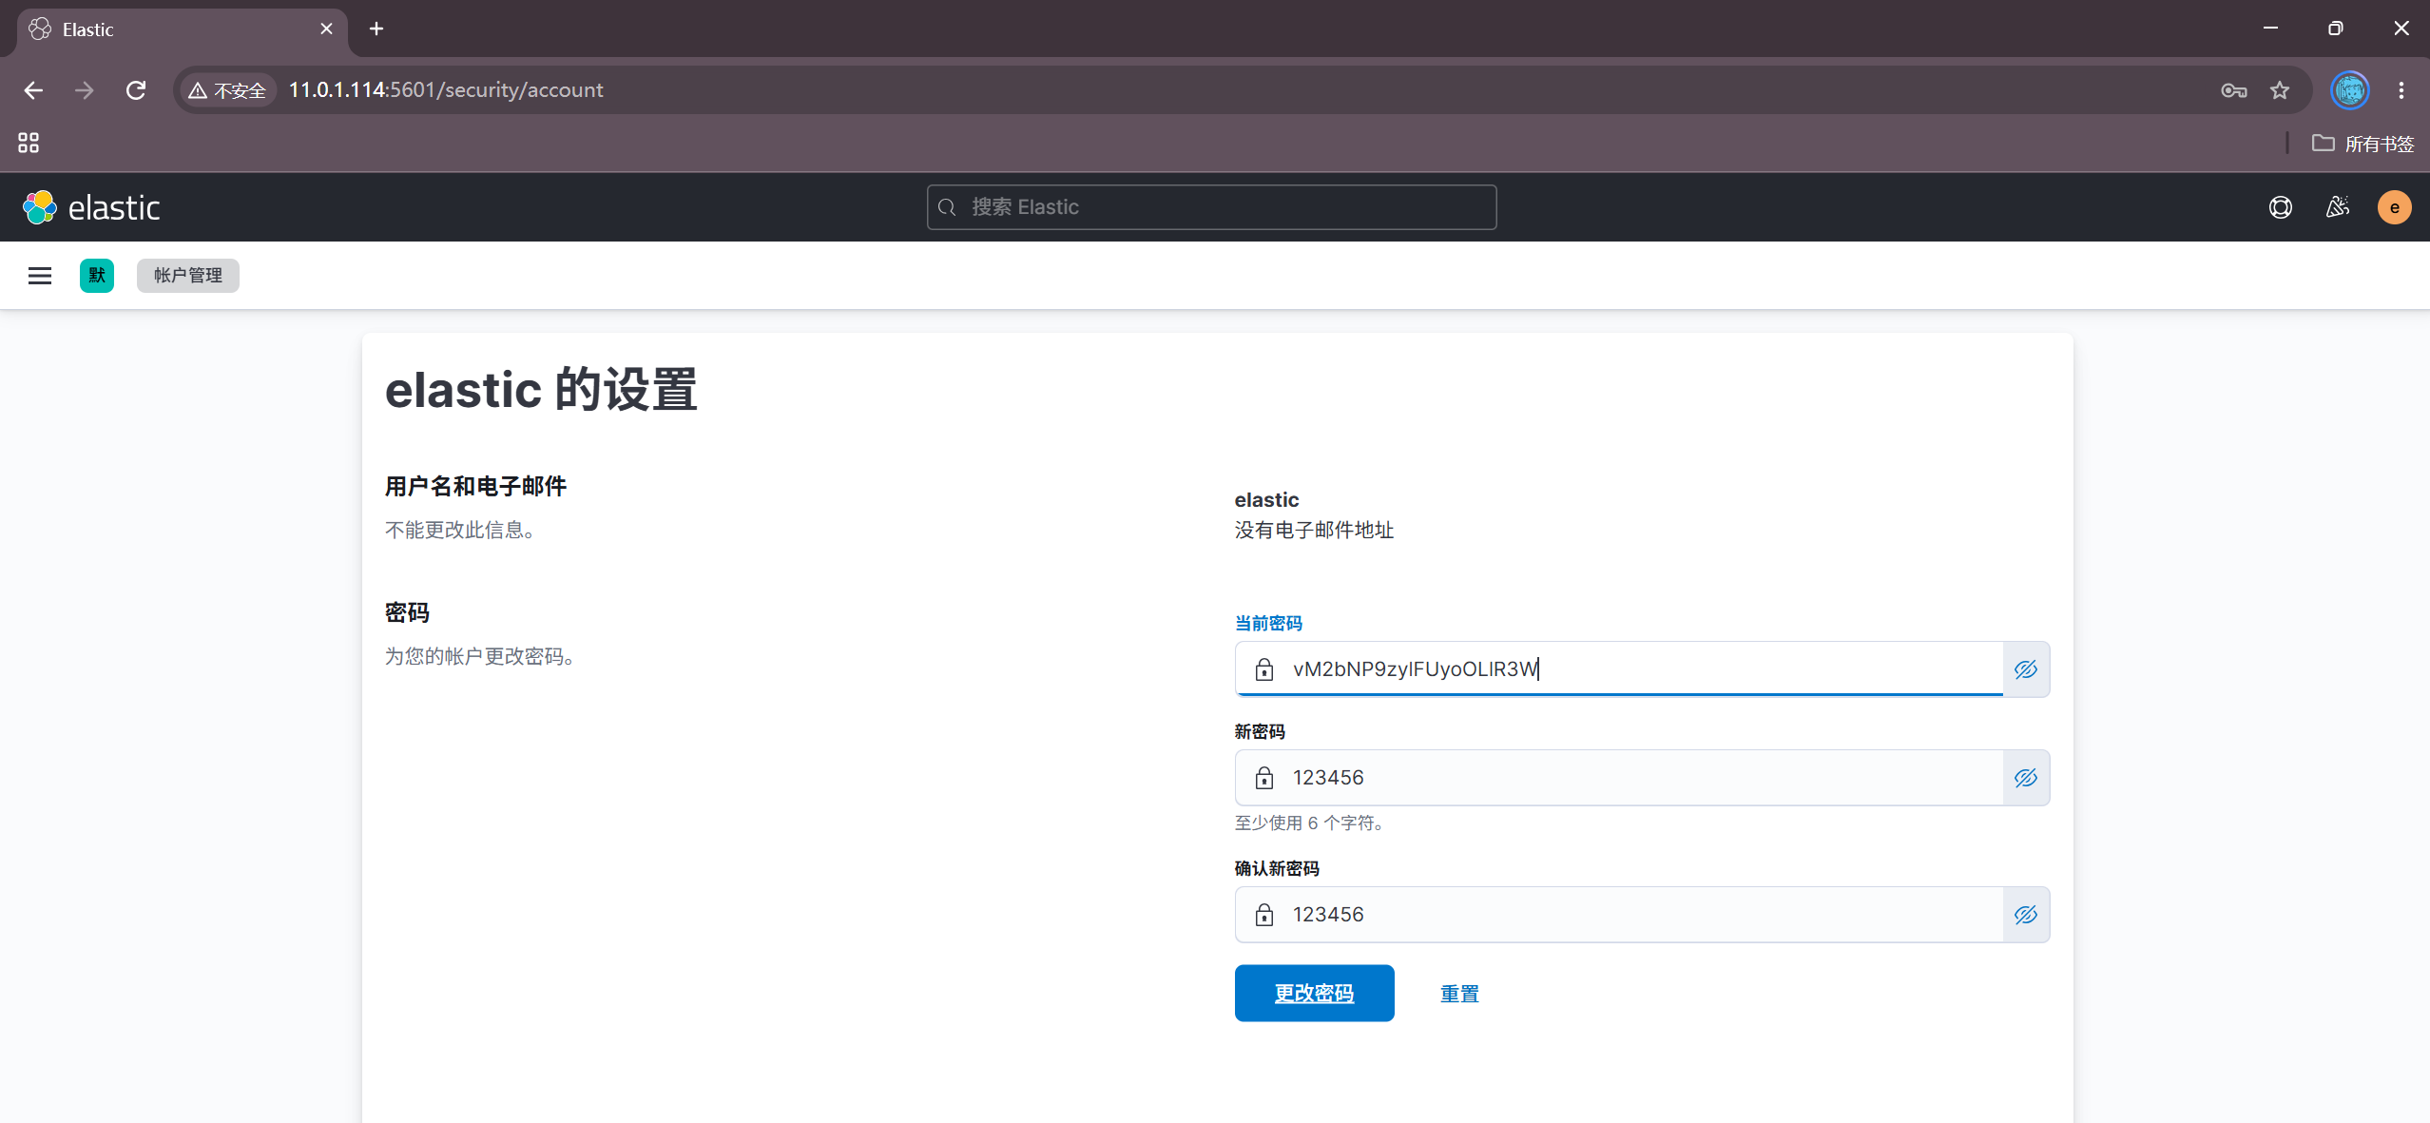Select the Elastic browser tab
Screen dimensions: 2430x1123
pos(181,29)
